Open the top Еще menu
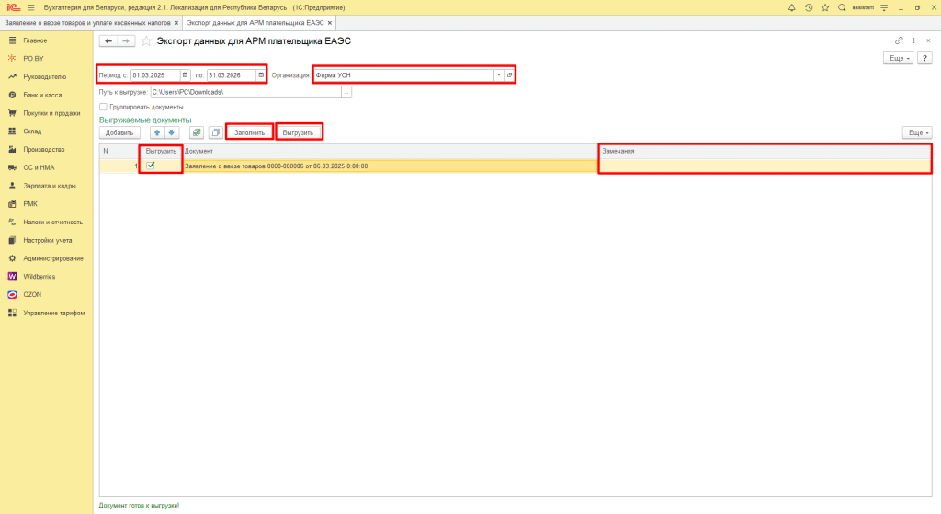941x514 pixels. coord(898,58)
